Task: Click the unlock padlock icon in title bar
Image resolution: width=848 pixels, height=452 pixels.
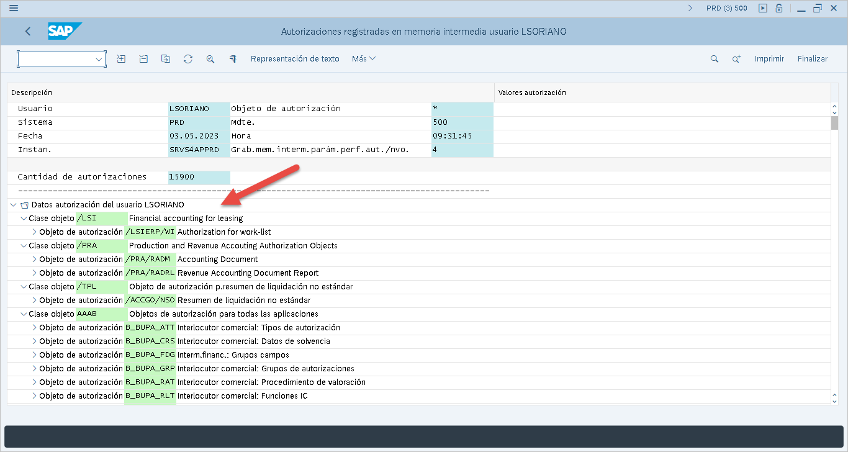Action: pos(778,8)
